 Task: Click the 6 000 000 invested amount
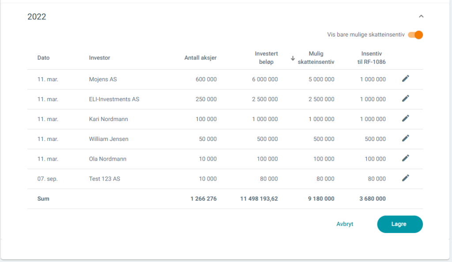point(265,79)
